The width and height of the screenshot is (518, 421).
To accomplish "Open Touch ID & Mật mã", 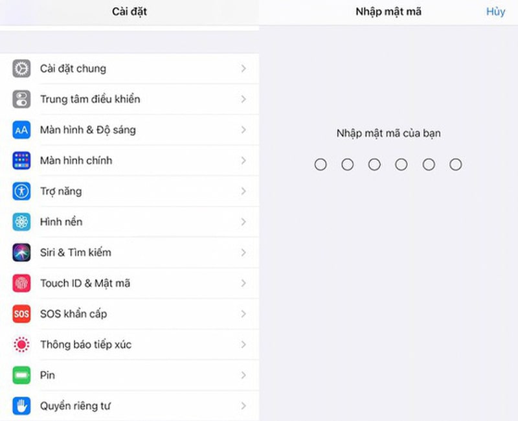I will (85, 283).
